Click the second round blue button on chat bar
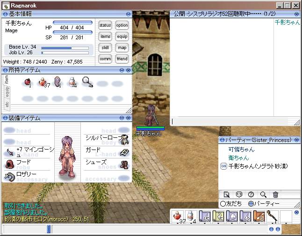This screenshot has width=302, height=236. click(x=278, y=229)
